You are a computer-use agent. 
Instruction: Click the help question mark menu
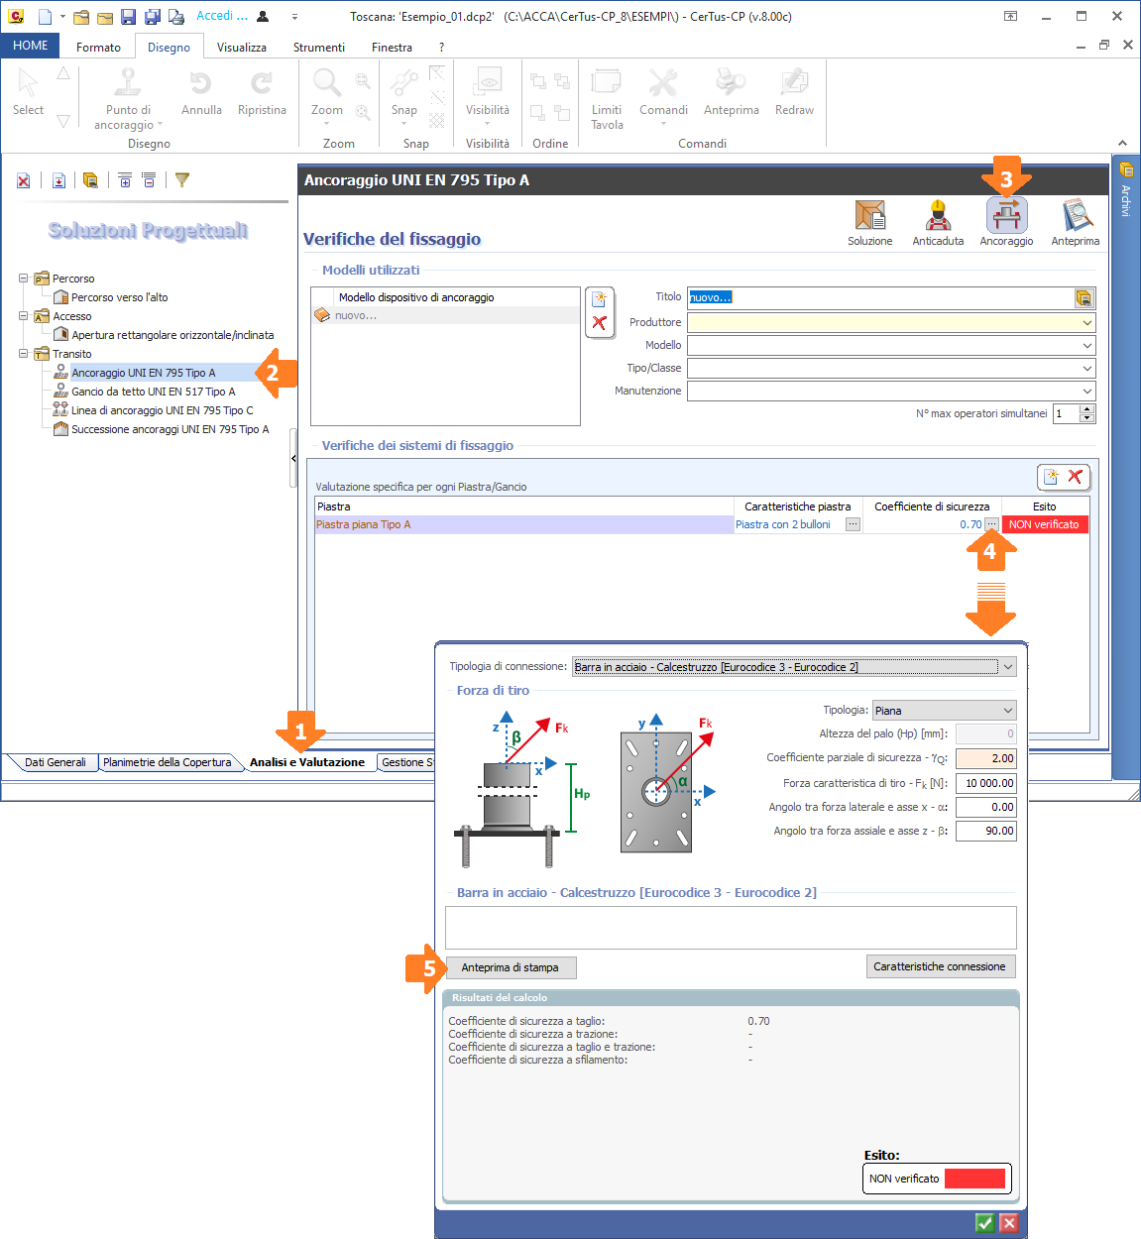441,47
